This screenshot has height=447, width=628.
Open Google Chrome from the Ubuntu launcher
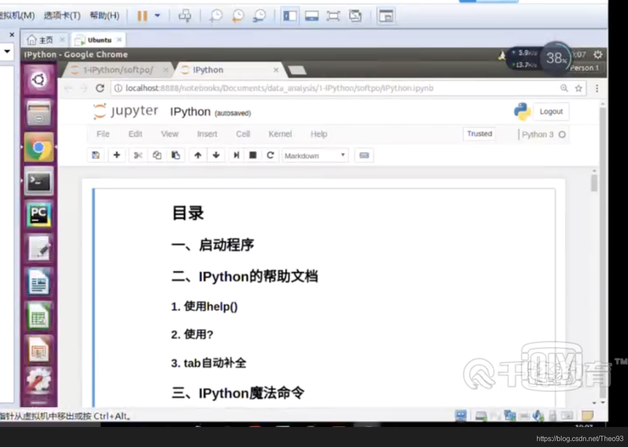pos(39,147)
